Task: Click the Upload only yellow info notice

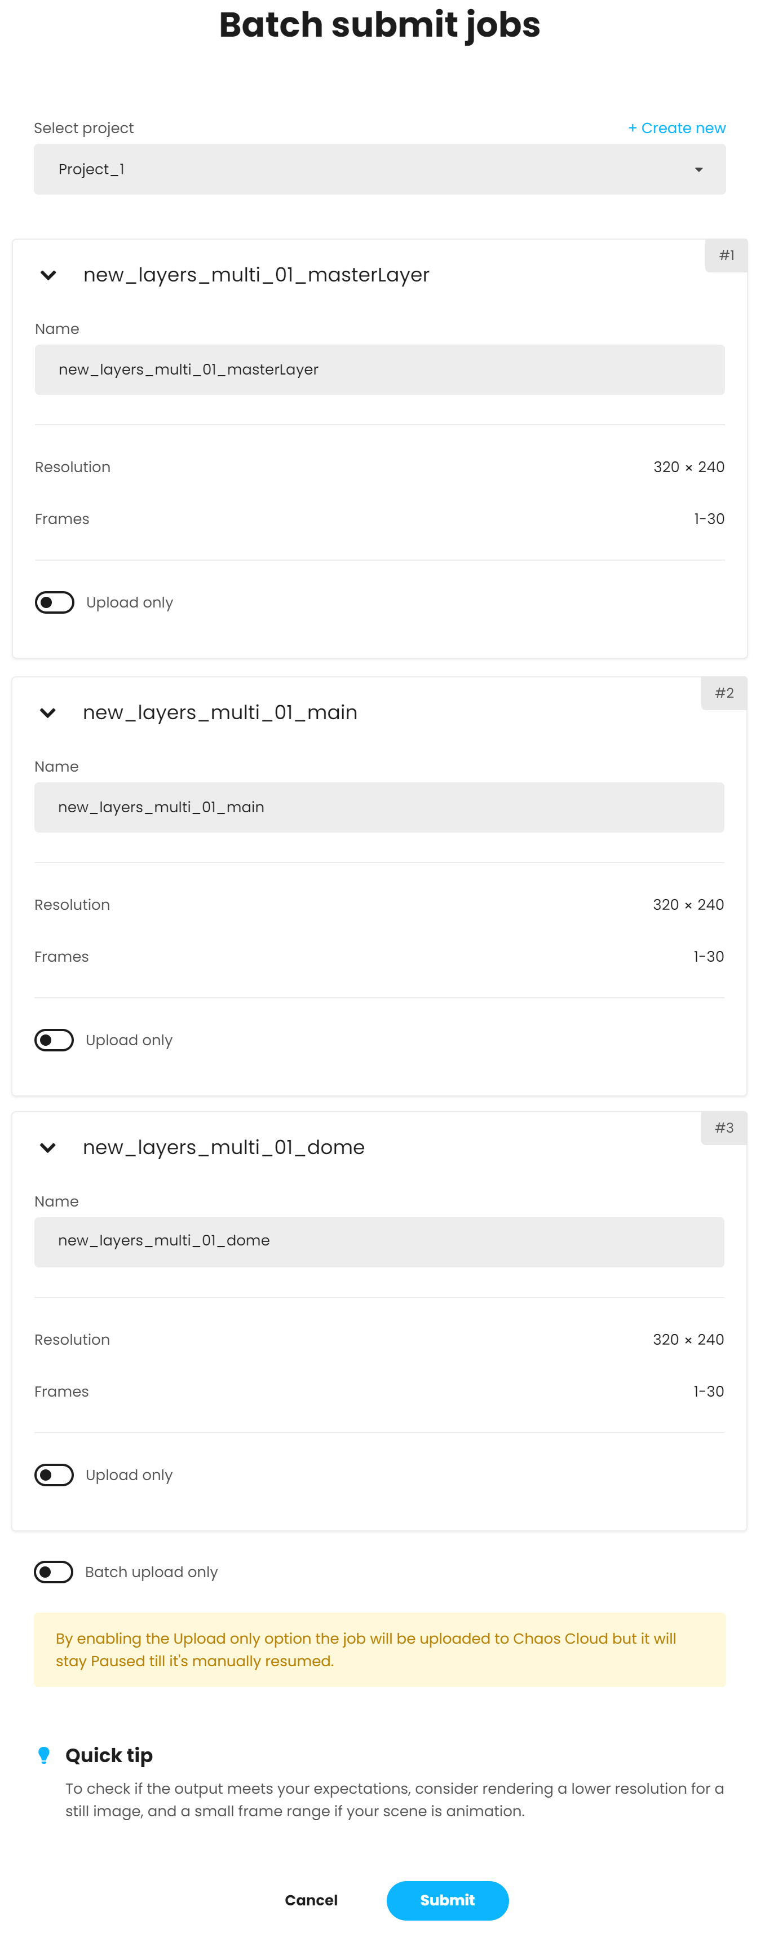Action: 380,1649
